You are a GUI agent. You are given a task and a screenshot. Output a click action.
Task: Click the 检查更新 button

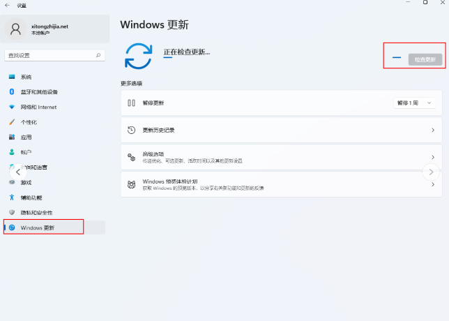coord(425,59)
